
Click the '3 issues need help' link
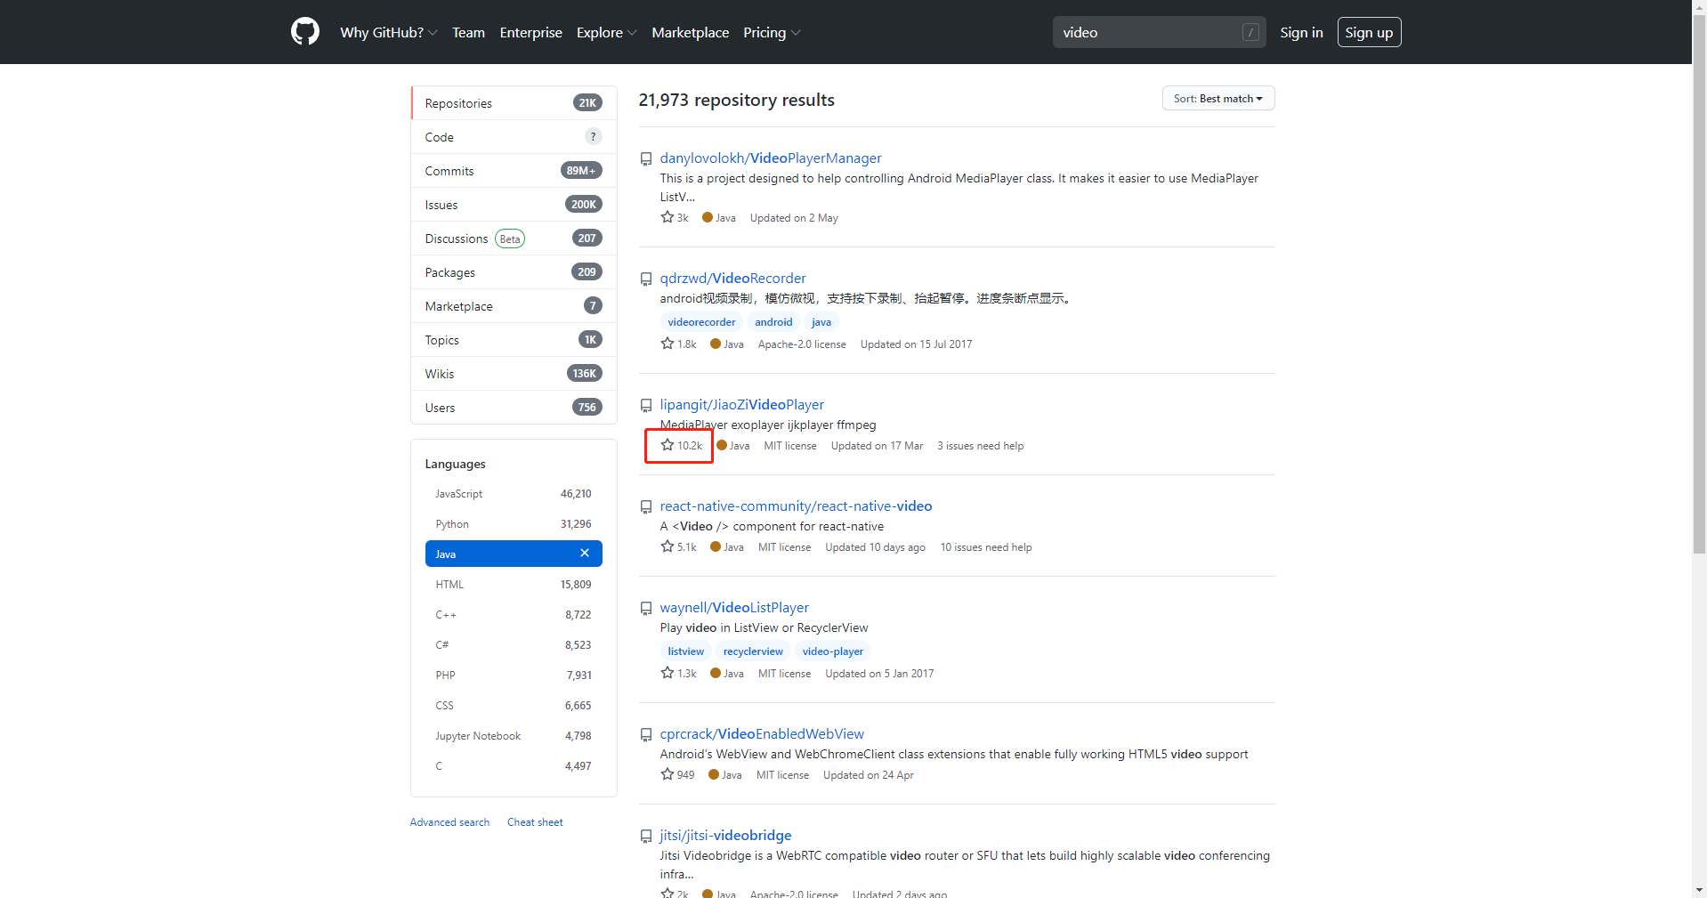(x=980, y=446)
